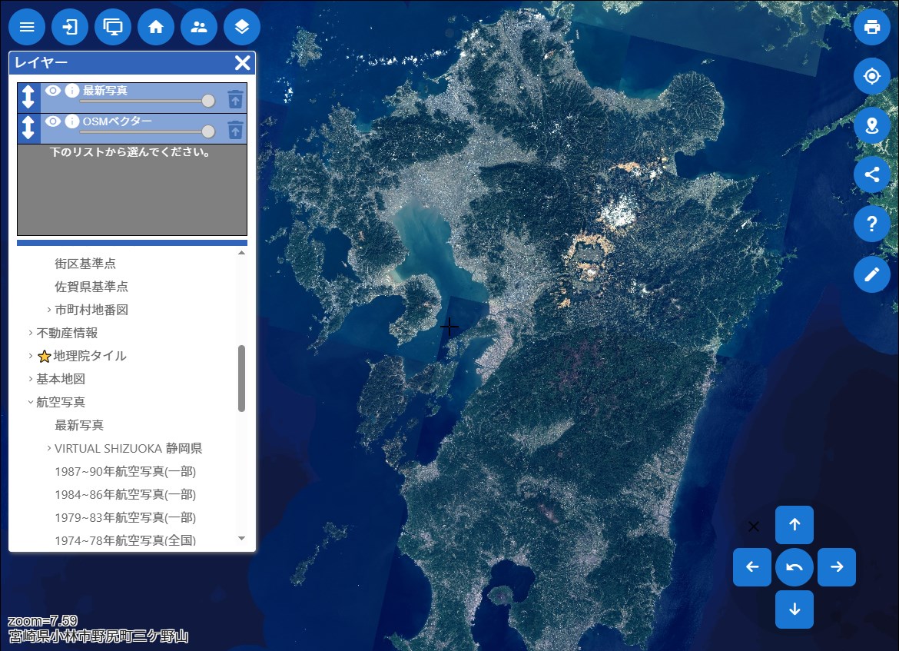Open the layers stack icon
Viewport: 899px width, 651px height.
(x=242, y=27)
